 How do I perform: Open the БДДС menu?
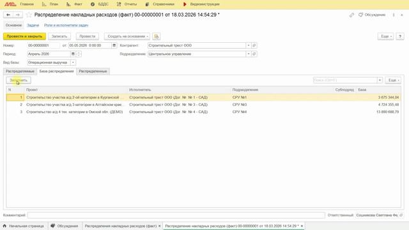100,4
